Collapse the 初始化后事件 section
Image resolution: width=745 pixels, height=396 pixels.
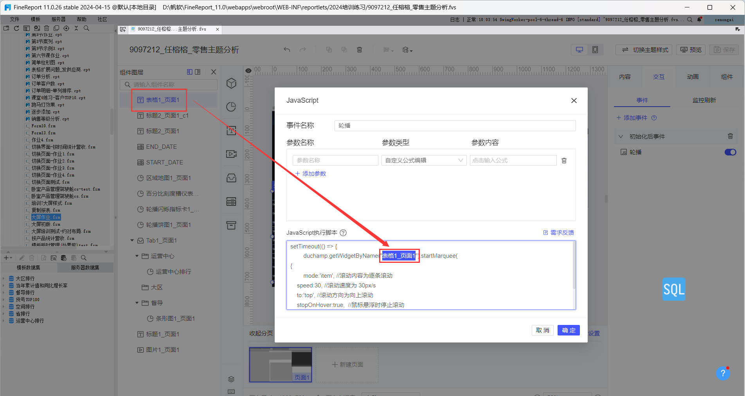click(x=621, y=137)
